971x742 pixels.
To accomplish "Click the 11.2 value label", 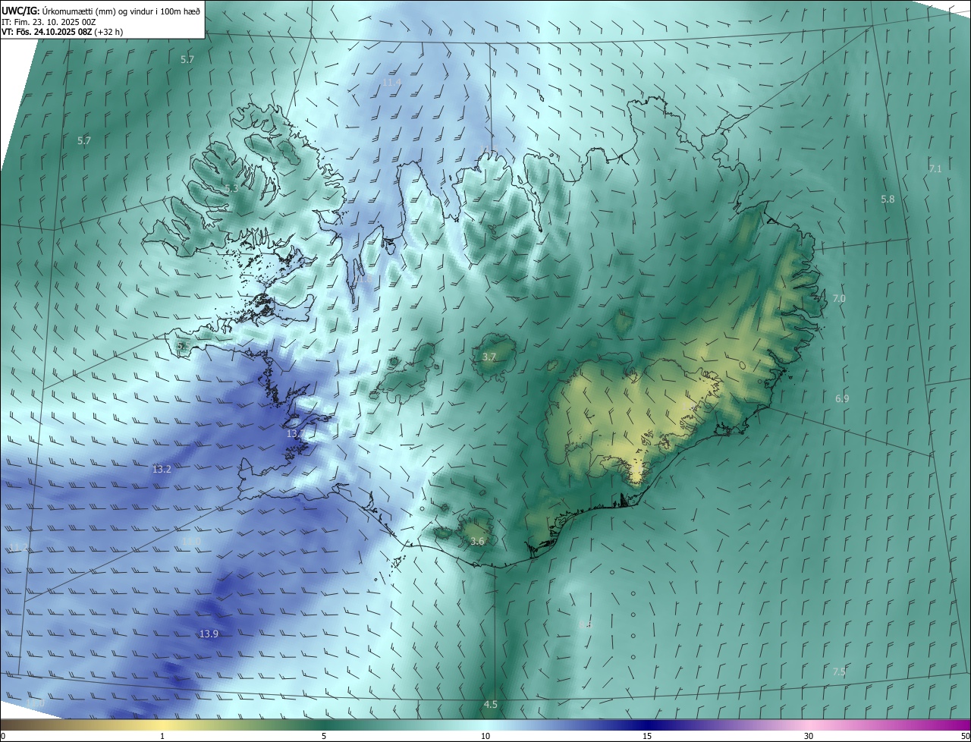I will click(18, 547).
